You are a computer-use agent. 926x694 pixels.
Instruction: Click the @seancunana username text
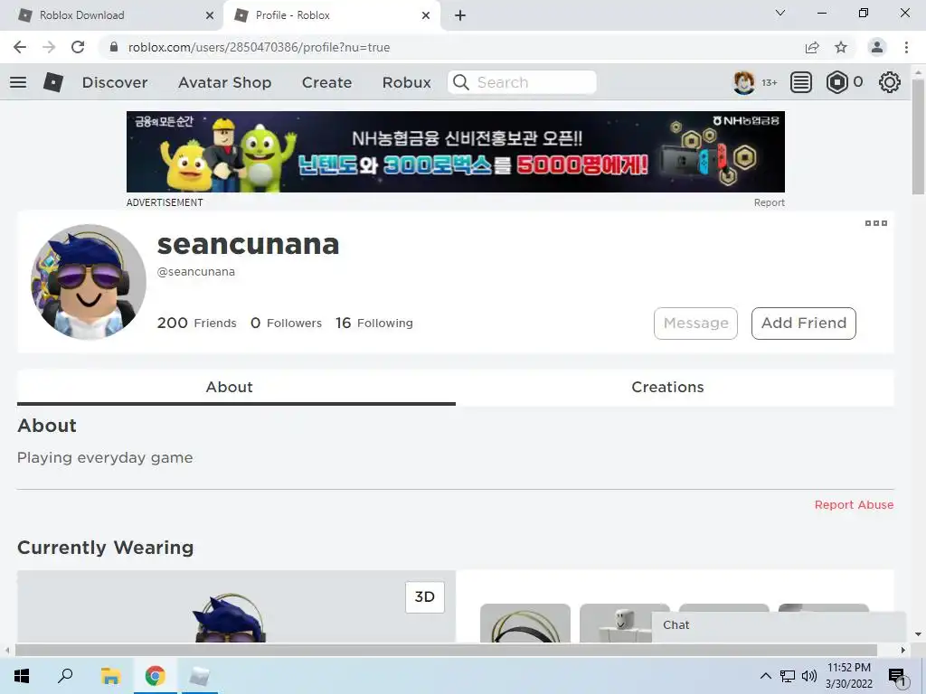click(196, 272)
